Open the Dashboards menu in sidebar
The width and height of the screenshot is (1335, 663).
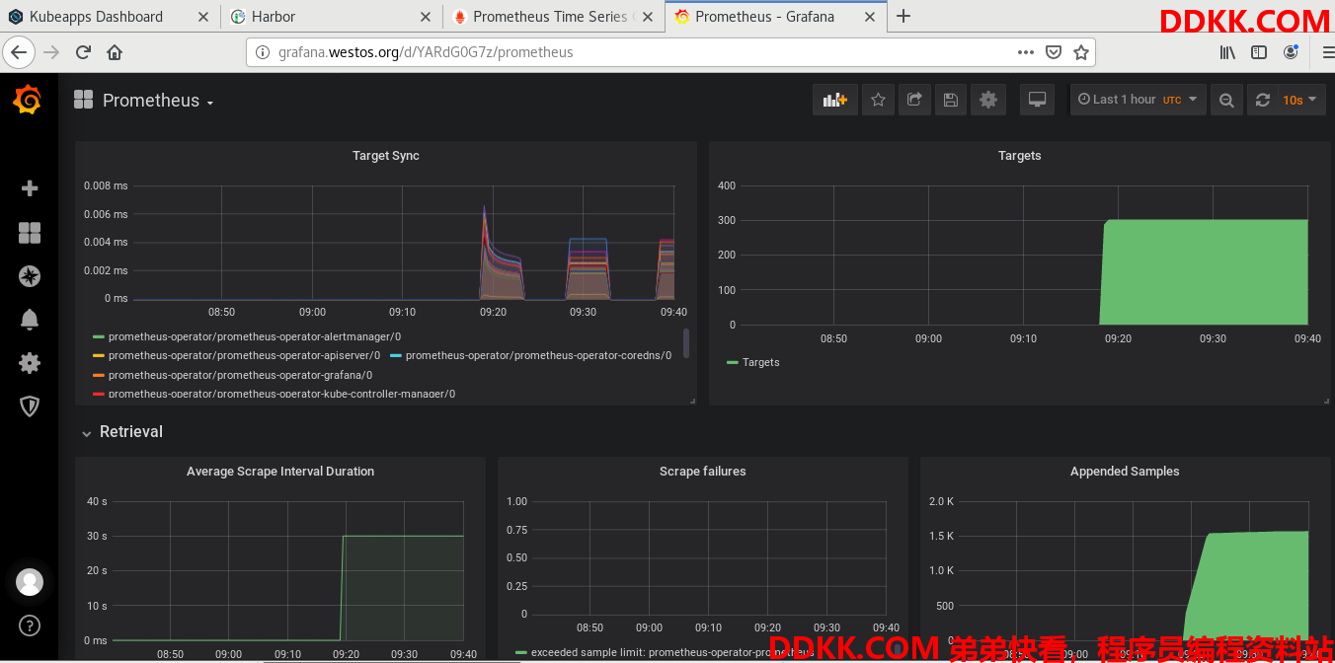pos(30,233)
